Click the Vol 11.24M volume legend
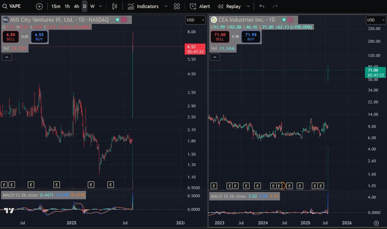Image resolution: width=387 pixels, height=229 pixels. 223,48
